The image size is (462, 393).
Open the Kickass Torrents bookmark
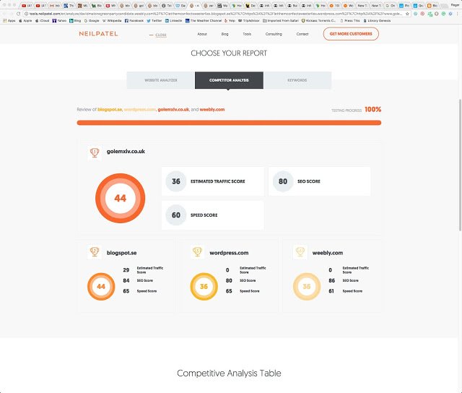tap(318, 21)
